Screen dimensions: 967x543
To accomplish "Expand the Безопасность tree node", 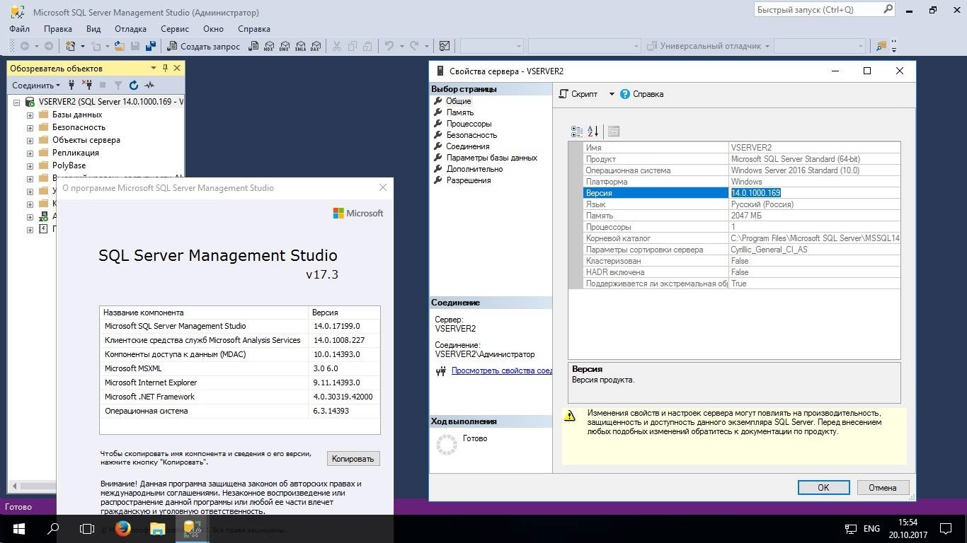I will (x=30, y=127).
